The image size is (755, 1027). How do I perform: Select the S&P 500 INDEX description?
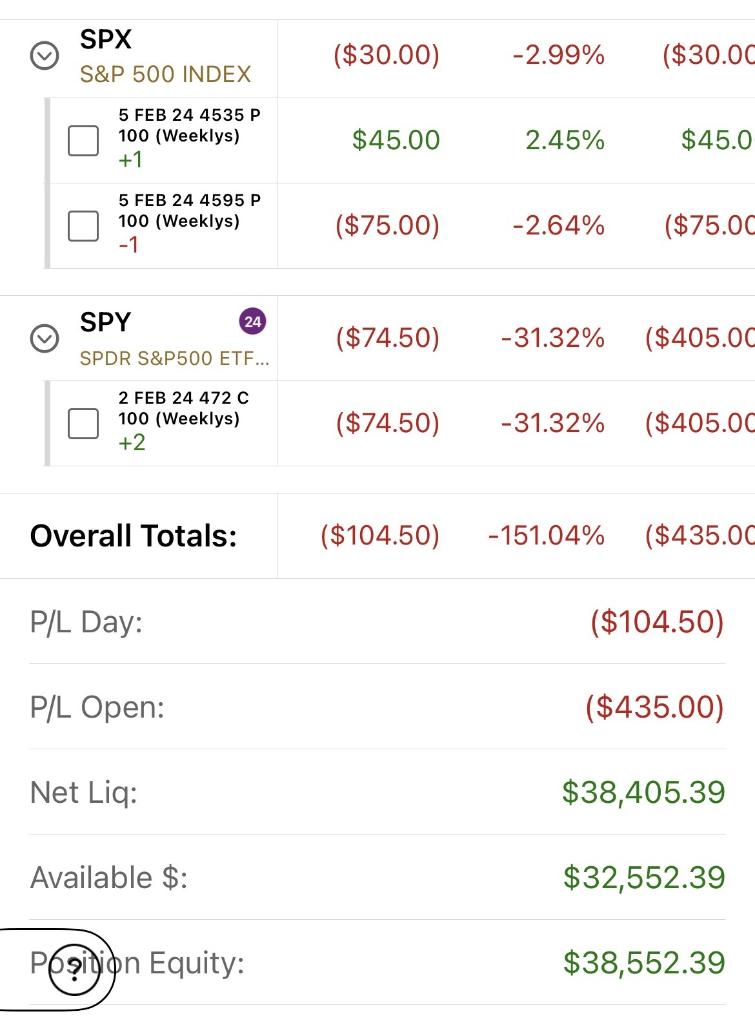coord(165,74)
